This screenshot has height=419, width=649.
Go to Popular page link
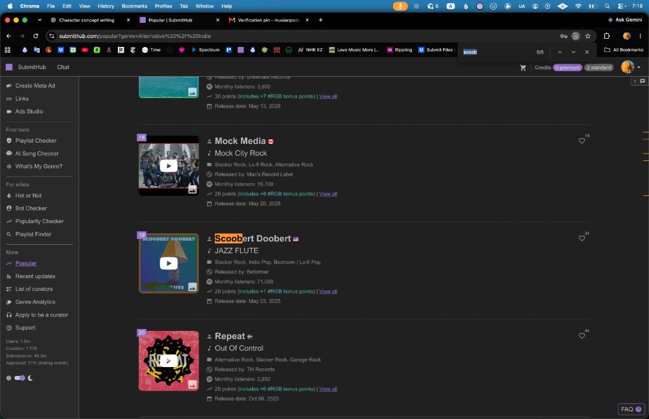[25, 263]
